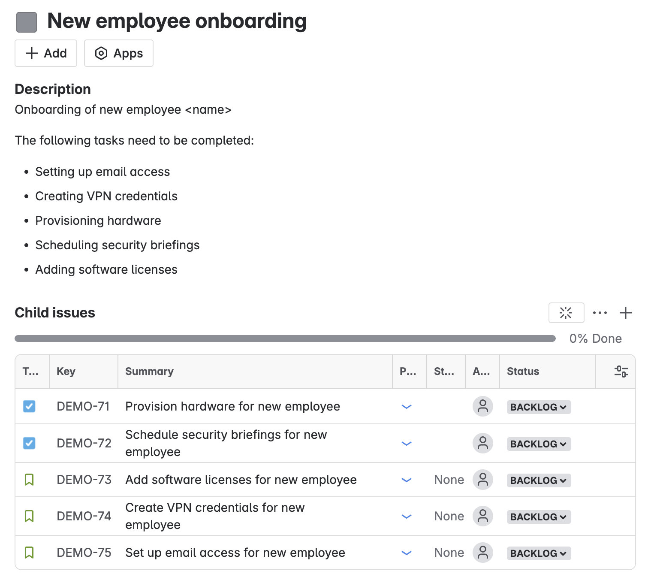Click the gray epic issue type icon
This screenshot has height=580, width=651.
pyautogui.click(x=27, y=22)
